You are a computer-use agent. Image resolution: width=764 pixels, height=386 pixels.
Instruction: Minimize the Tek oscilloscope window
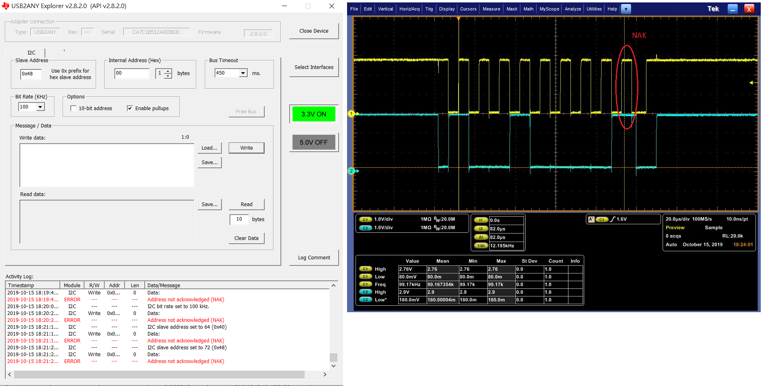(x=733, y=9)
